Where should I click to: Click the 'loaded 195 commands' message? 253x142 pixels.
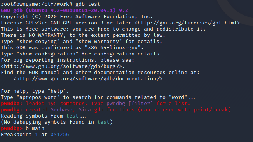click(55, 104)
